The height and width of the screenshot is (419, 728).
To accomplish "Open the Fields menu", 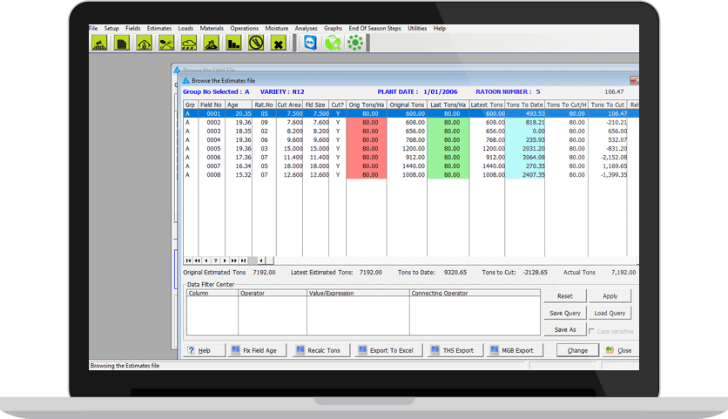I will 132,29.
